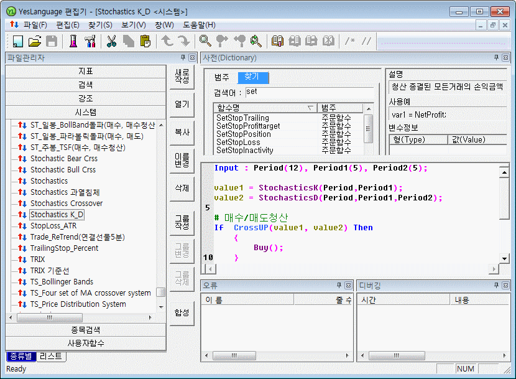Click the test tube verify icon
This screenshot has height=379, width=516.
pyautogui.click(x=73, y=41)
